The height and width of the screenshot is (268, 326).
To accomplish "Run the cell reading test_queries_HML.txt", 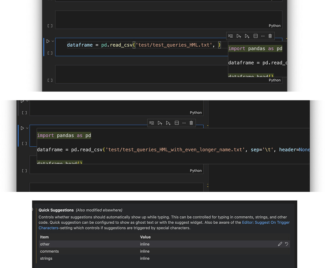I will tap(48, 41).
